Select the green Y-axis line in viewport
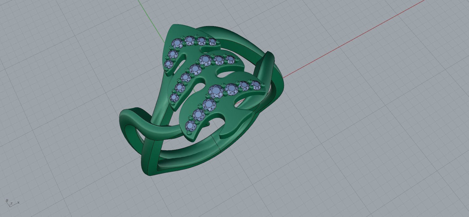469x217 pixels. point(152,21)
